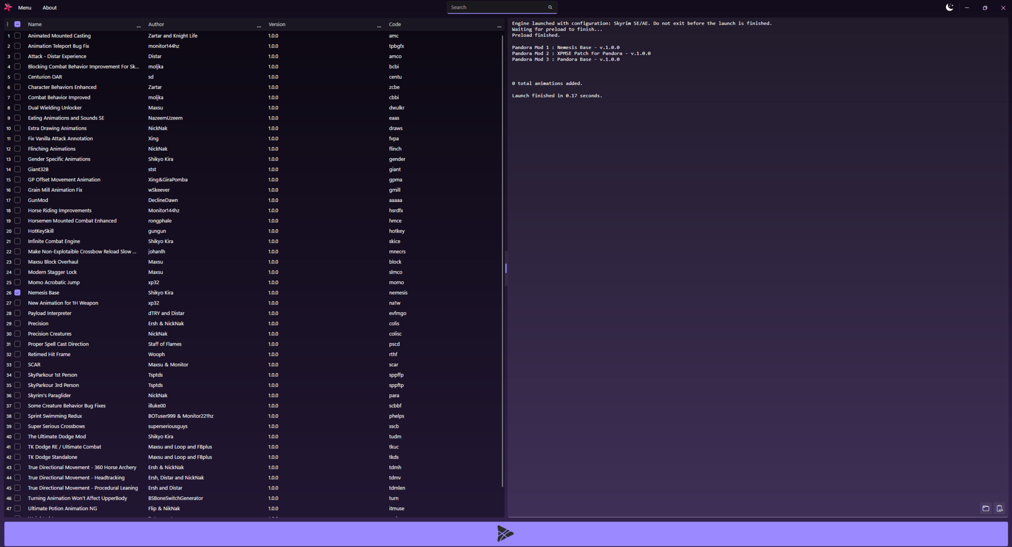This screenshot has width=1012, height=547.
Task: Click the mod list vertical scrollbar
Action: click(502, 261)
